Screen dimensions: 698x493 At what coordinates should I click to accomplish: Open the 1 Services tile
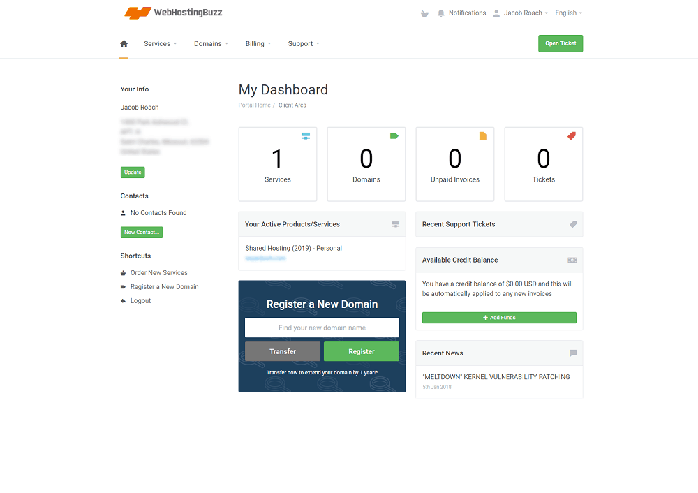click(278, 164)
